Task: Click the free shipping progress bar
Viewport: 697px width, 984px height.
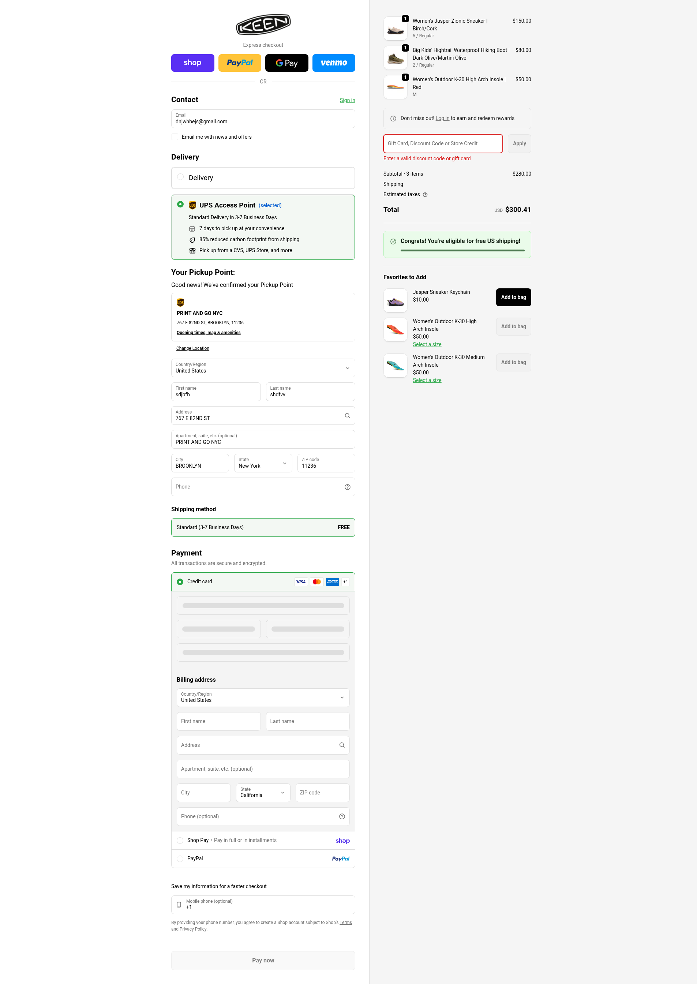Action: click(x=462, y=250)
